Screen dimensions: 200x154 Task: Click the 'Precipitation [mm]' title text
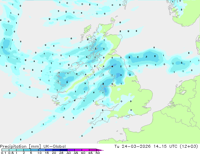tap(20, 146)
